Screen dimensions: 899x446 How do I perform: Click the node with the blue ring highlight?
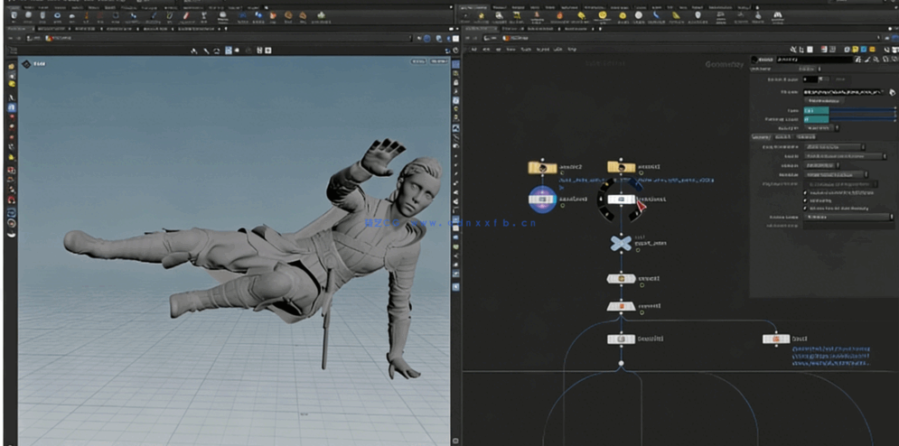[542, 199]
